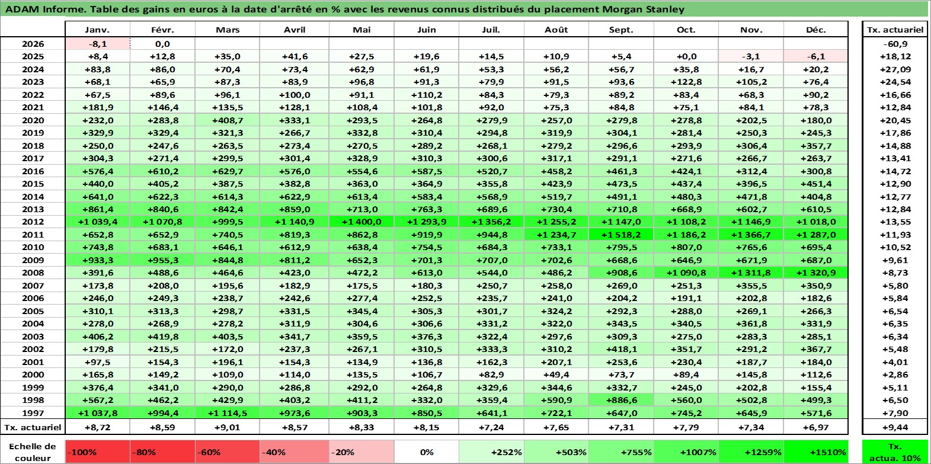Click the +1 400,0 cell in 2012
The width and height of the screenshot is (931, 464).
tap(361, 222)
